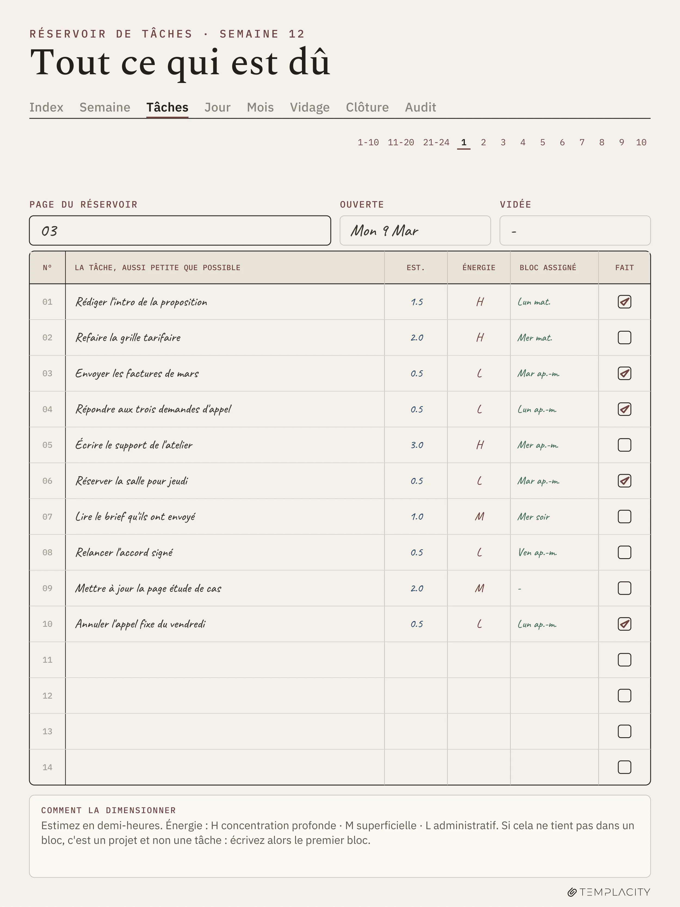The width and height of the screenshot is (680, 907).
Task: Click the task text Envoyer les factures de mars
Action: pos(137,374)
